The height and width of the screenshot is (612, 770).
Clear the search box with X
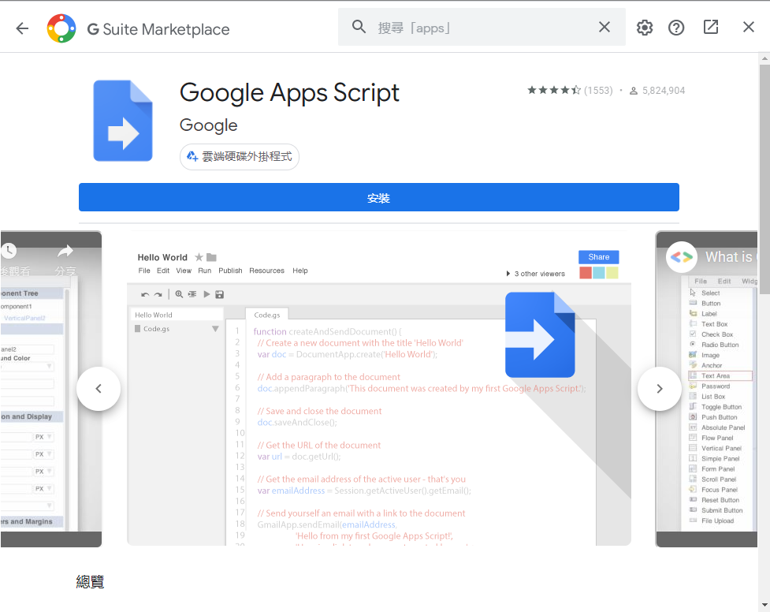tap(604, 27)
